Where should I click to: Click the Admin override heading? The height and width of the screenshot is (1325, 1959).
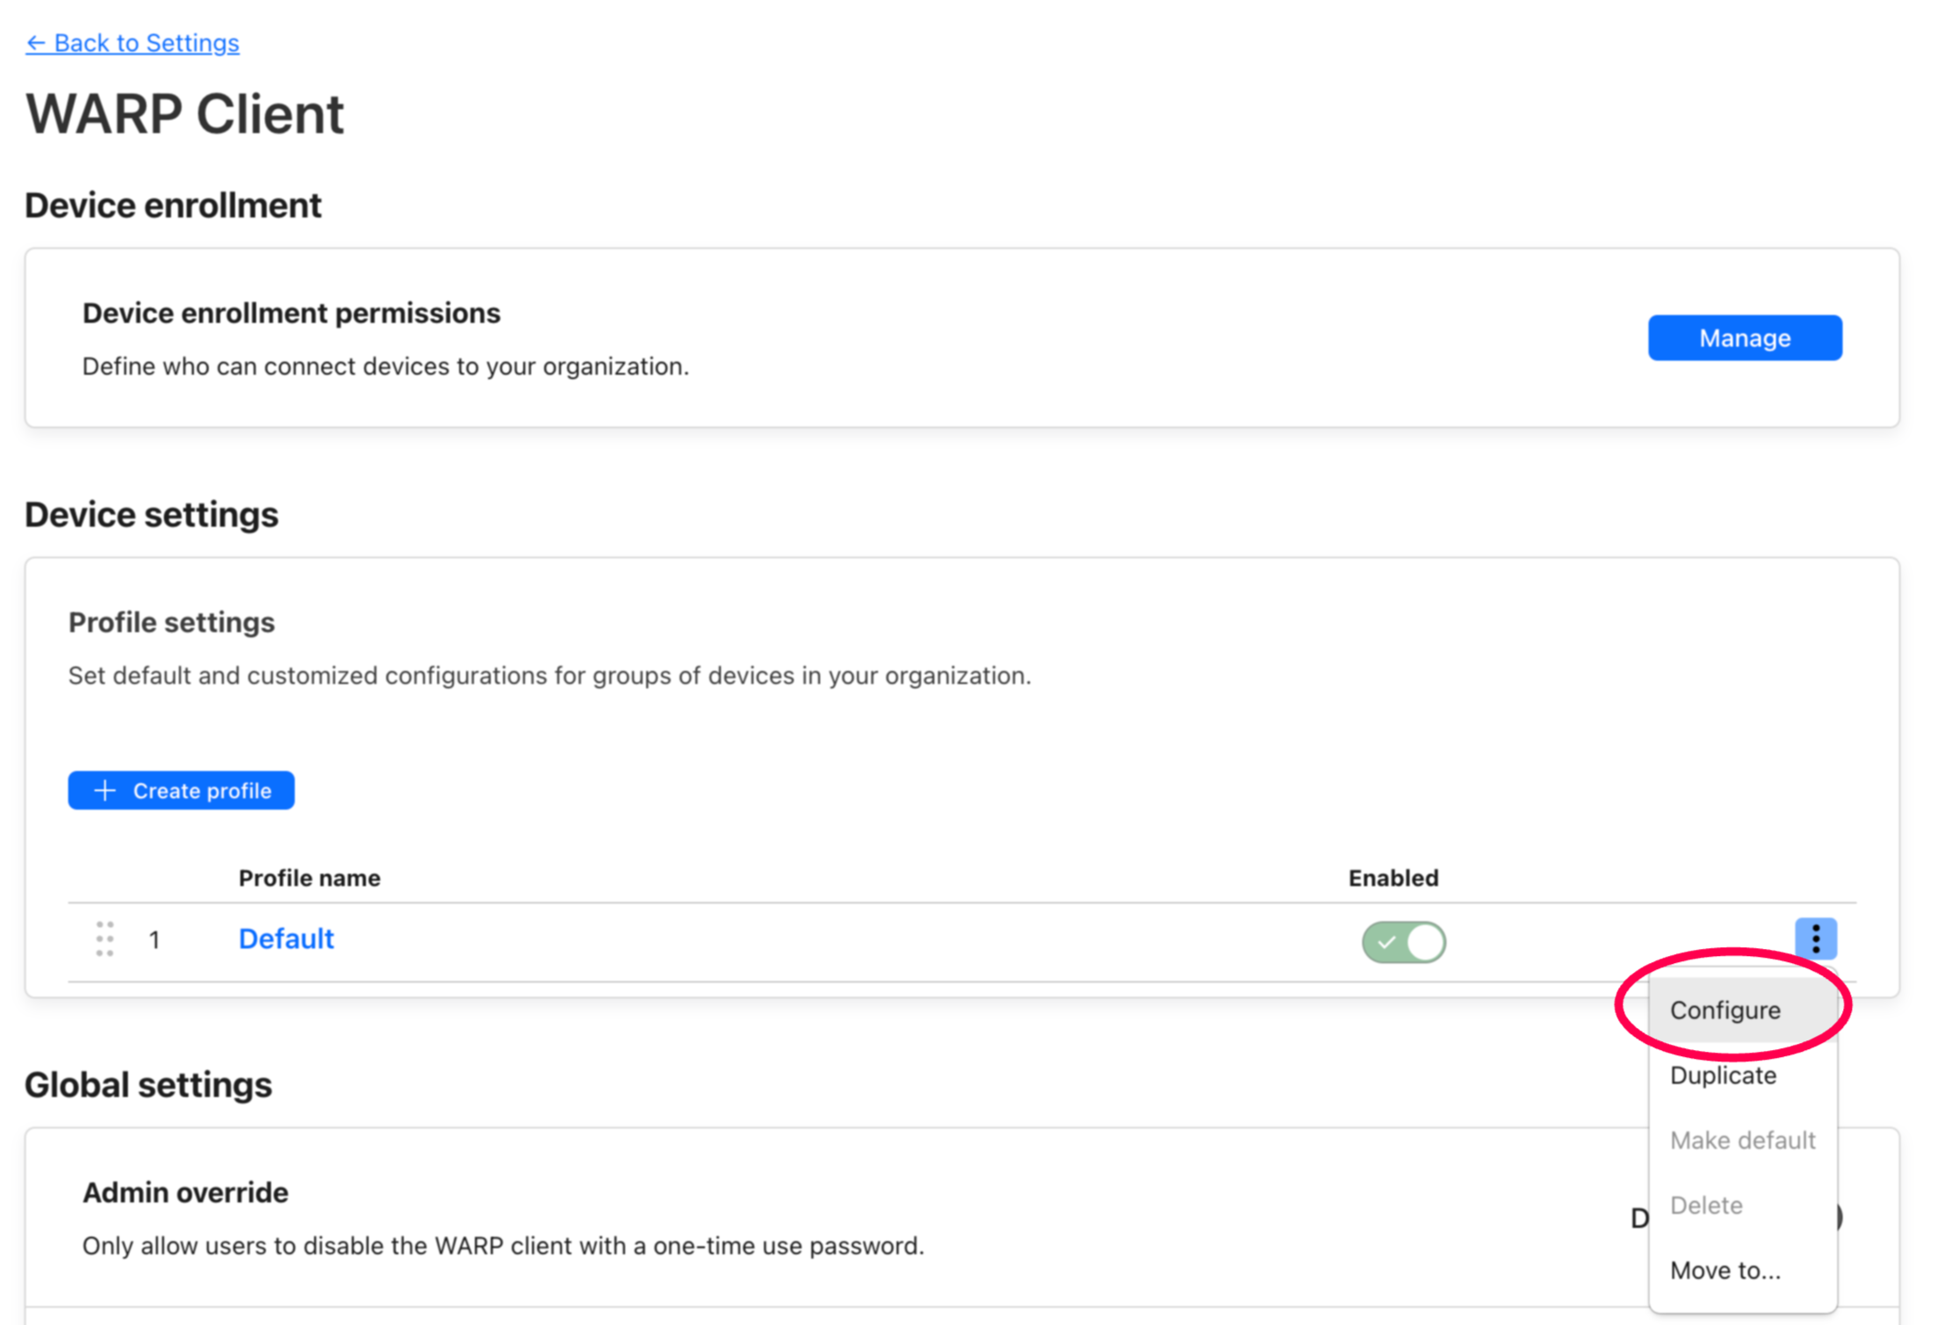point(185,1193)
